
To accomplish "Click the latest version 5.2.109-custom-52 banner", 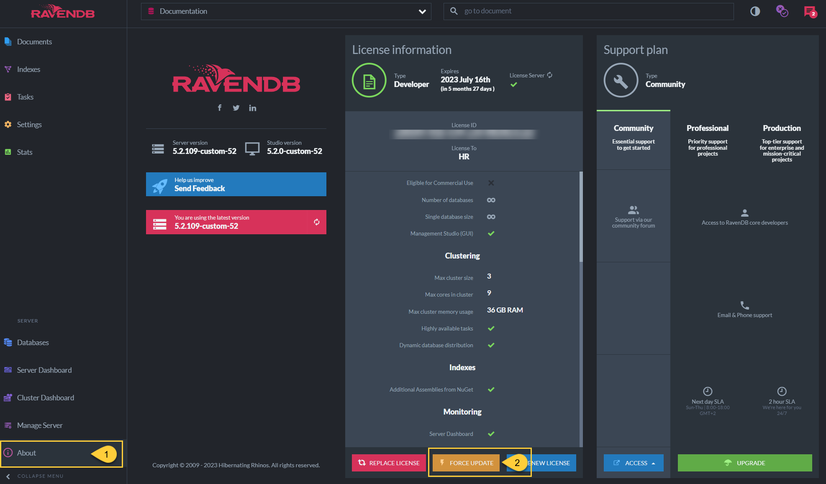I will (x=226, y=222).
